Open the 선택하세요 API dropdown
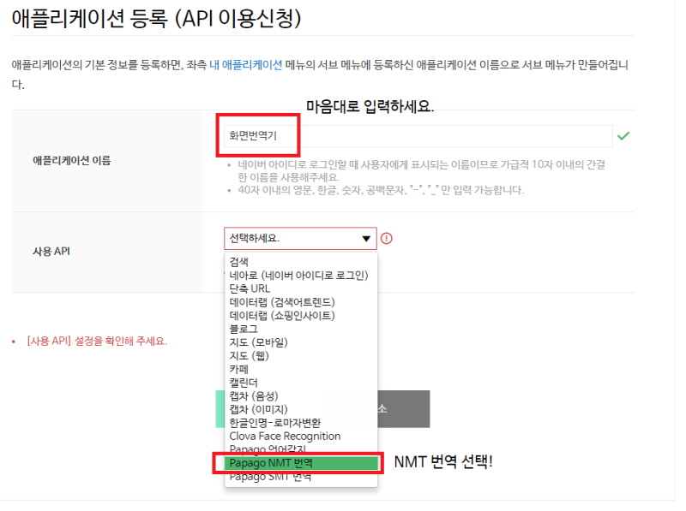This screenshot has width=686, height=511. coord(300,239)
